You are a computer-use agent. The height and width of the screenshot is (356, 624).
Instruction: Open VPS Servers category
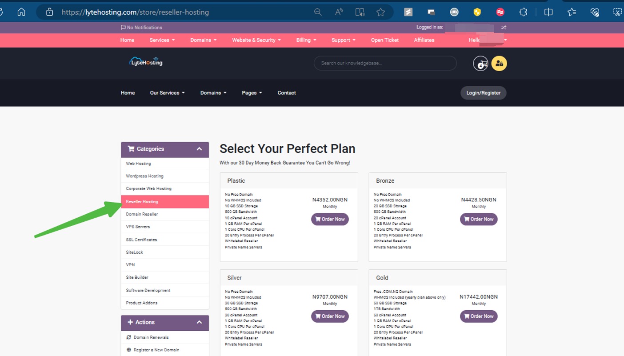coord(165,227)
